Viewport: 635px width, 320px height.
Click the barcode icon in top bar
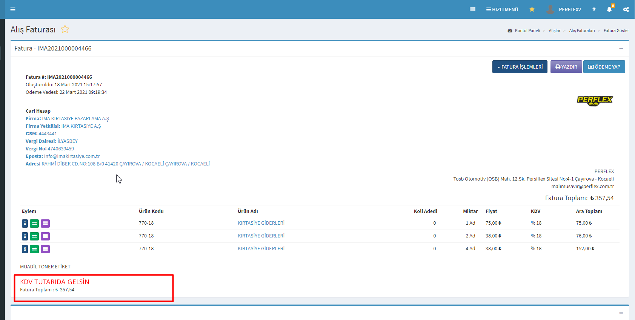click(x=472, y=9)
